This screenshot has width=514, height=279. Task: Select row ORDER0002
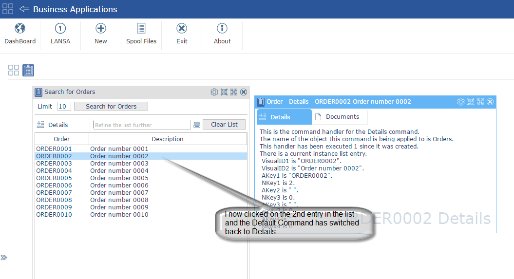(141, 156)
